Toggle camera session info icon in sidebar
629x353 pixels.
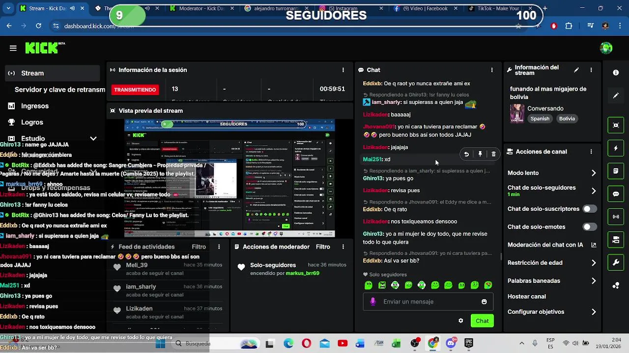(616, 240)
